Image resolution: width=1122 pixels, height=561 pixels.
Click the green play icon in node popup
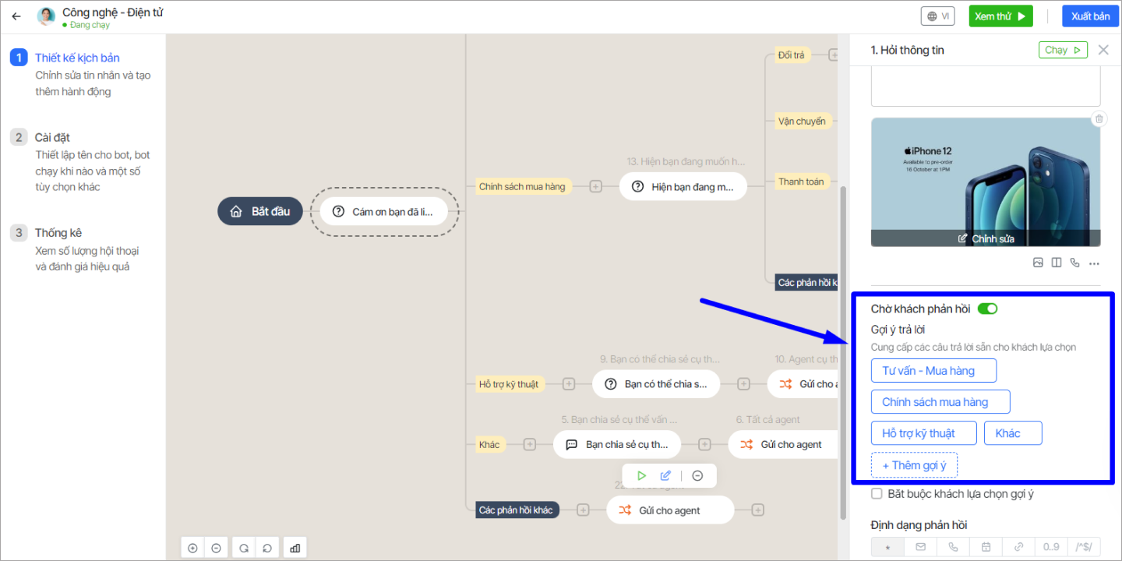pos(641,475)
